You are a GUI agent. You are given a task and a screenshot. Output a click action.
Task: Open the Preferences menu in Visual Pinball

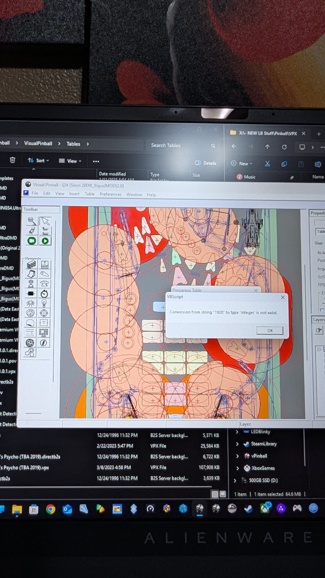pos(110,194)
